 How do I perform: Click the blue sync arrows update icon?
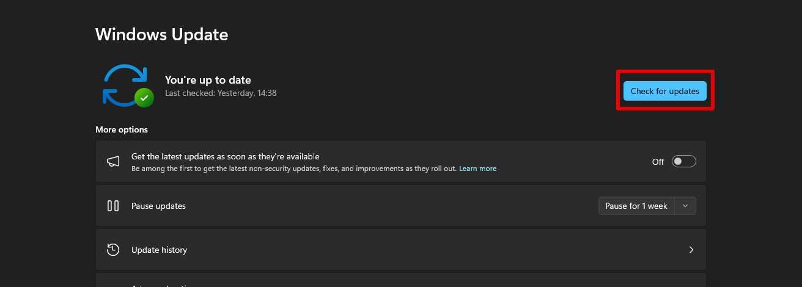(x=125, y=84)
